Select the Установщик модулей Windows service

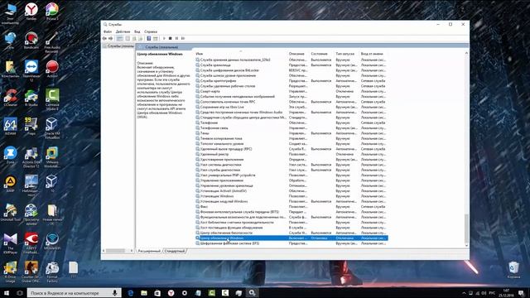point(291,201)
